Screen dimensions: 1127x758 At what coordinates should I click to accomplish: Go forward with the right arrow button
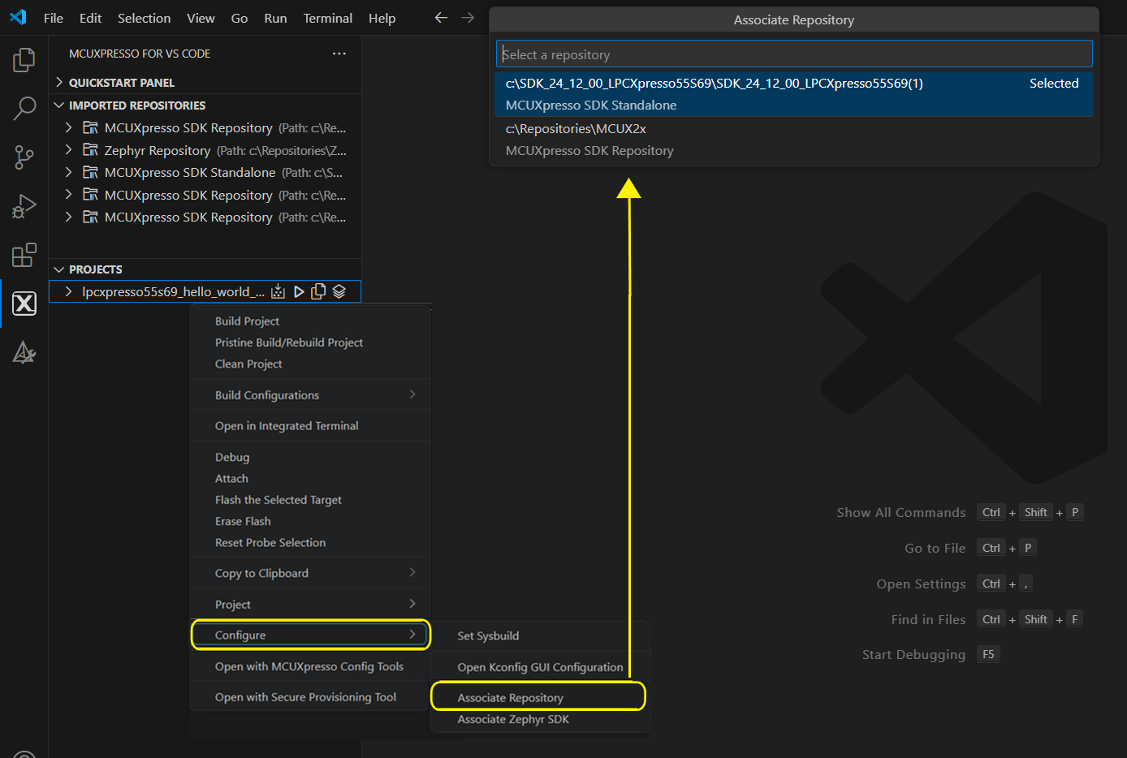(468, 17)
